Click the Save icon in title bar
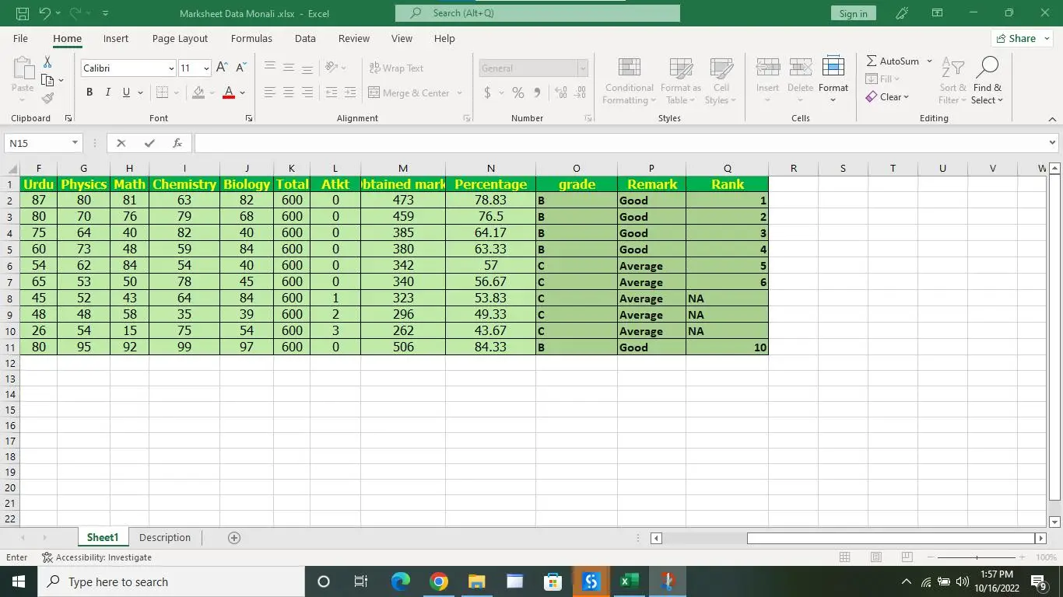 click(x=23, y=13)
